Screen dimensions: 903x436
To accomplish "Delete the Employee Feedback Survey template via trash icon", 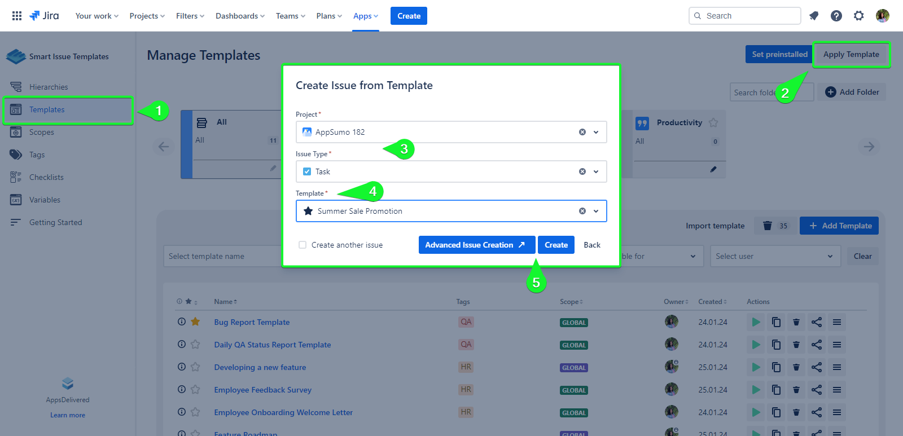I will 796,390.
